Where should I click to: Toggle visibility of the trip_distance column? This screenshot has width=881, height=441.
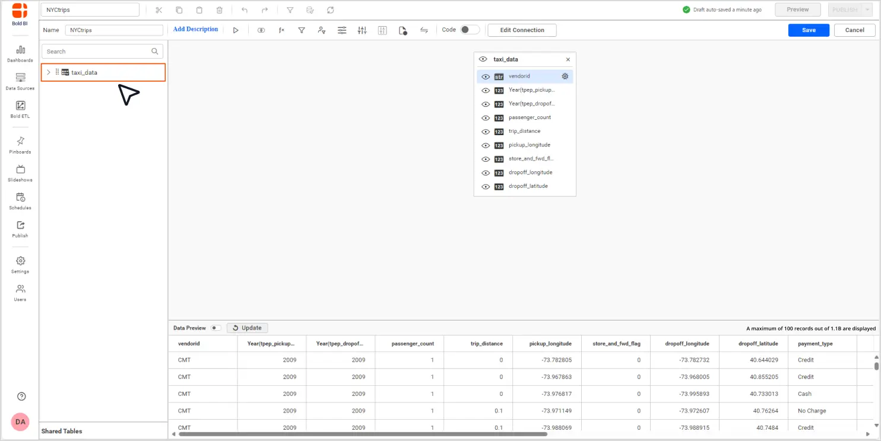coord(486,132)
